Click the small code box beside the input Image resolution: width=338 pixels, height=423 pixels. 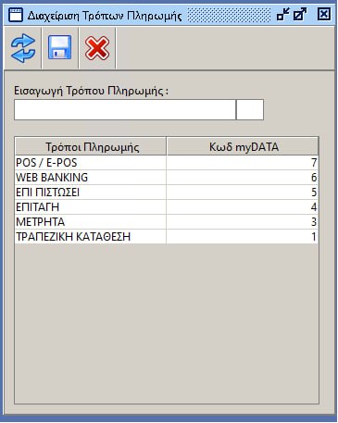[x=250, y=109]
